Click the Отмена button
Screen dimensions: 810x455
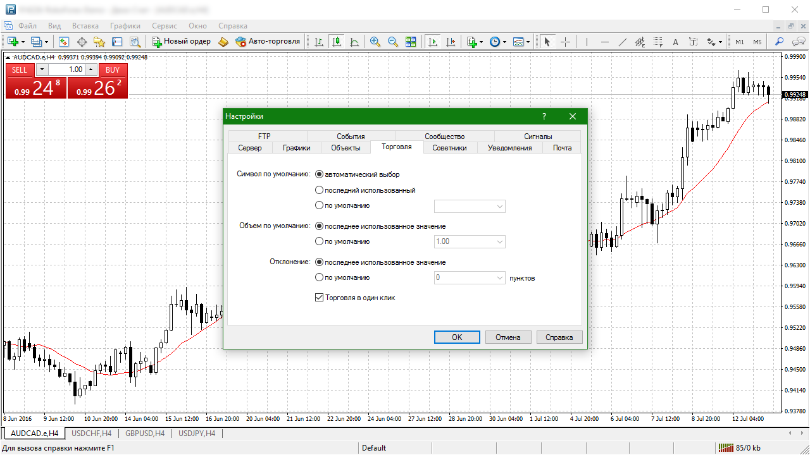[508, 337]
